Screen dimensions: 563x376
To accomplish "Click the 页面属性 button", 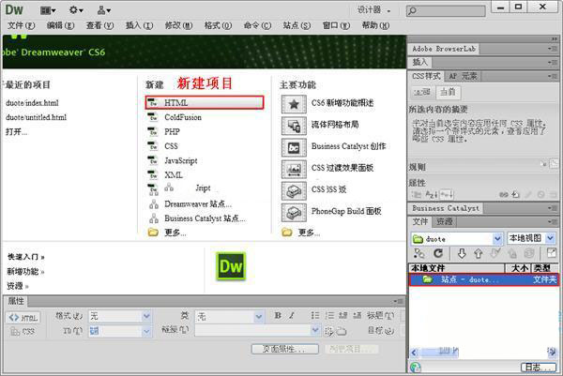I will point(285,349).
